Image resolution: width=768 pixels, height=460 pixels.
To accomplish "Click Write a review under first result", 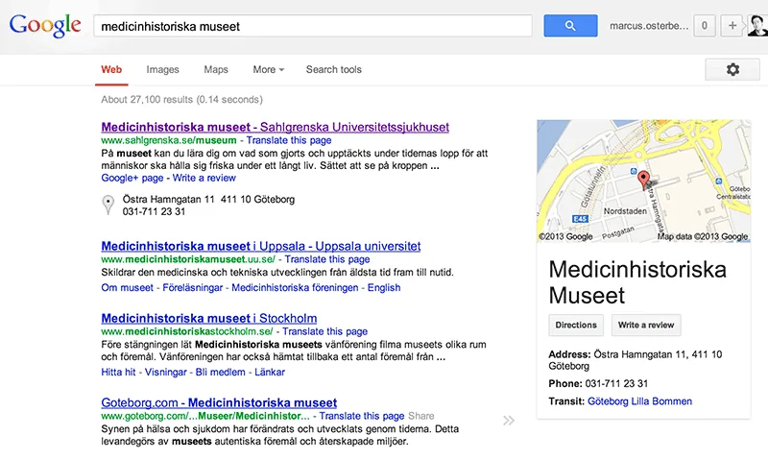I will (204, 178).
